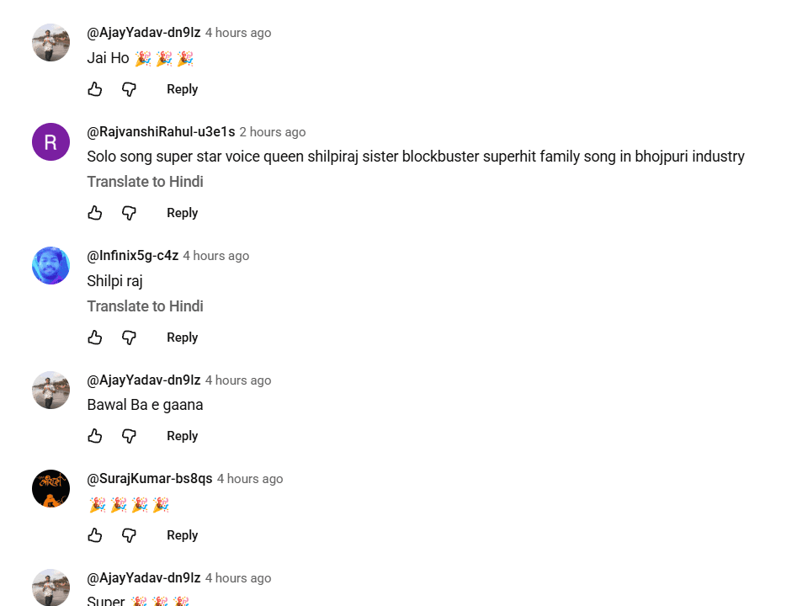Viewport: 797px width, 606px height.
Task: Open the @RajvanshiRahul-u3e1s channel link
Action: click(161, 132)
